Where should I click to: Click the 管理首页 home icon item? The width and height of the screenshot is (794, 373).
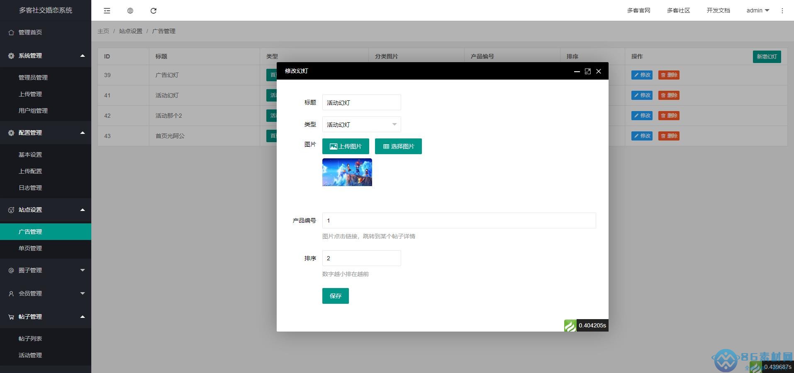coord(30,32)
